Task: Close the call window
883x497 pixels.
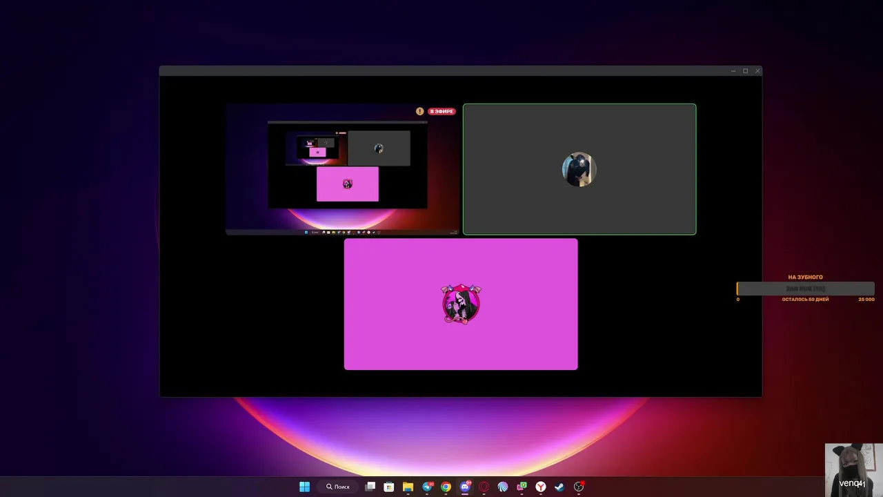Action: tap(757, 71)
